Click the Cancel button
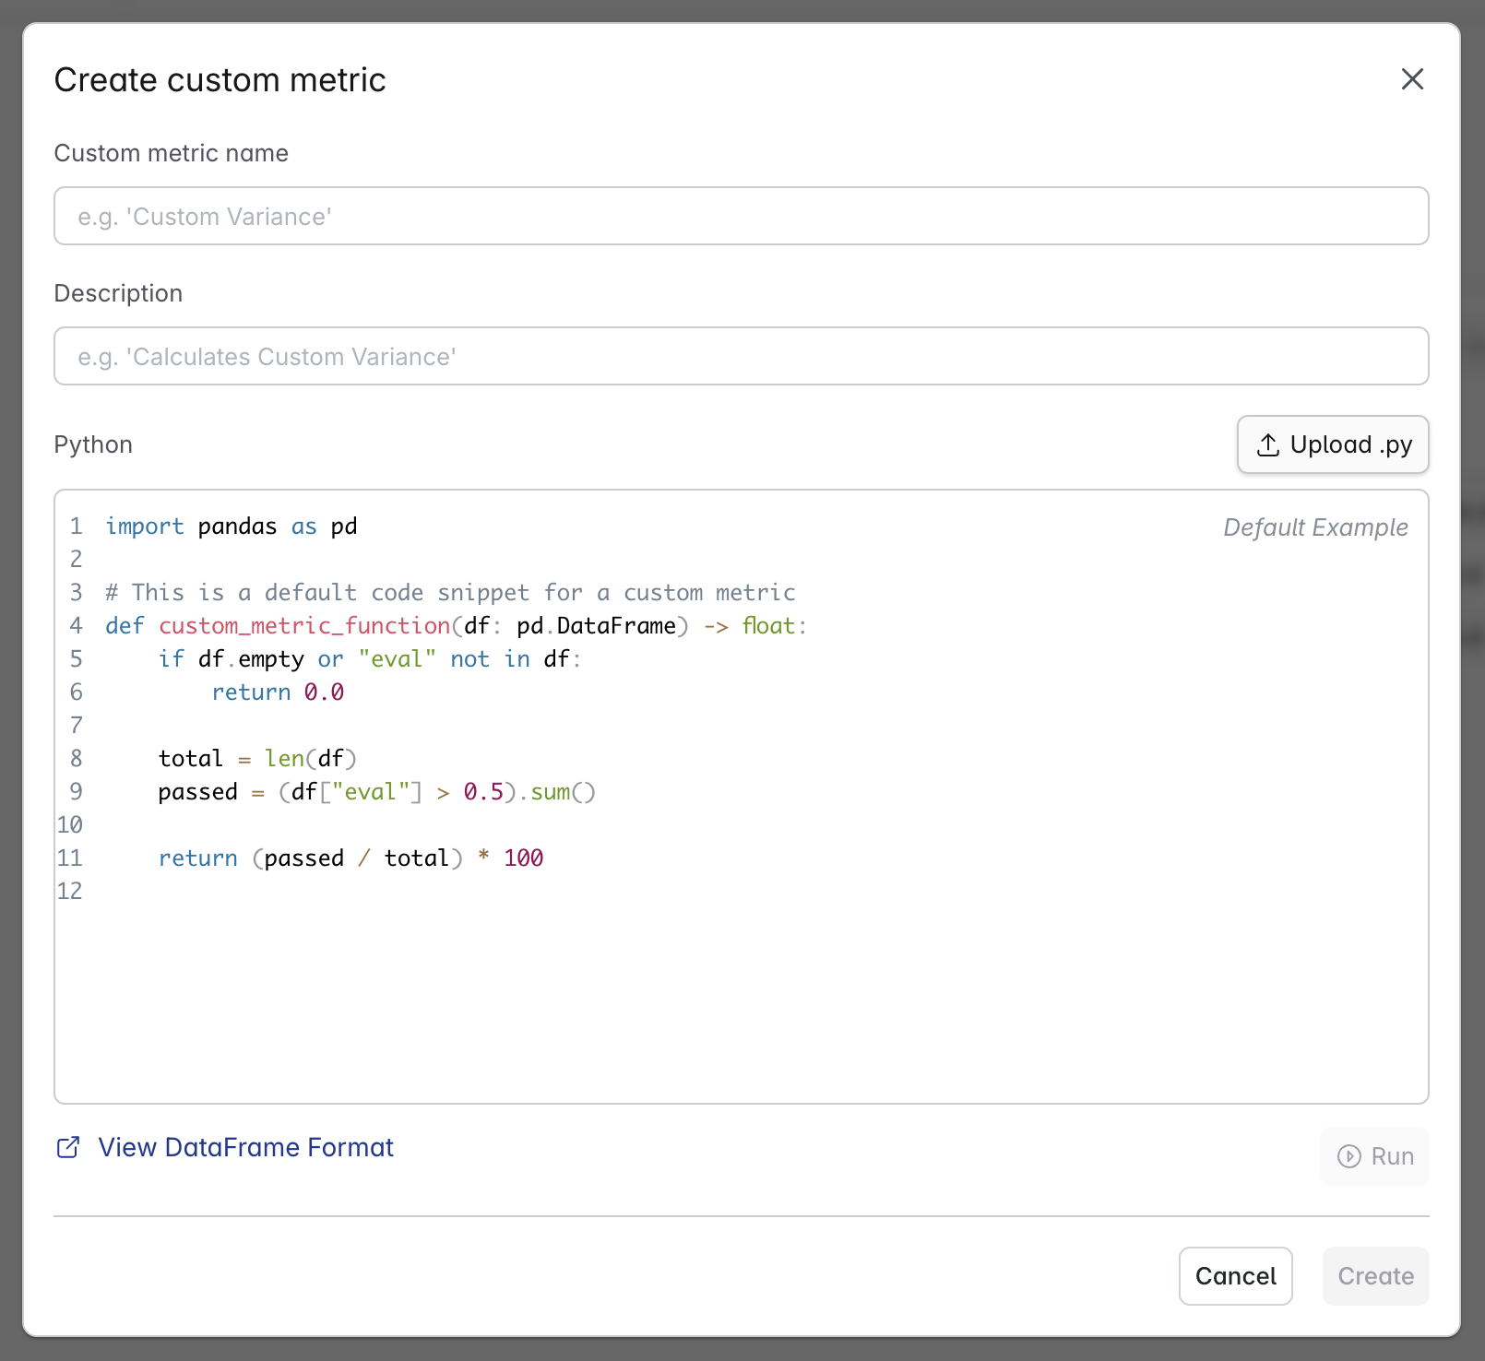The width and height of the screenshot is (1485, 1361). point(1235,1276)
